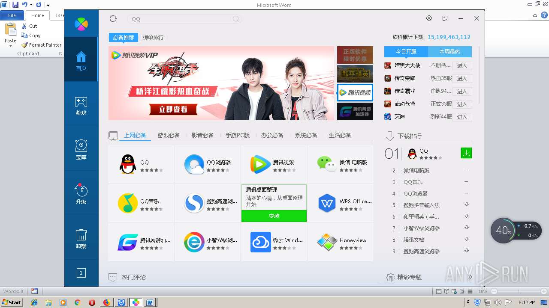Switch to the 榜单排行 tab

(153, 38)
